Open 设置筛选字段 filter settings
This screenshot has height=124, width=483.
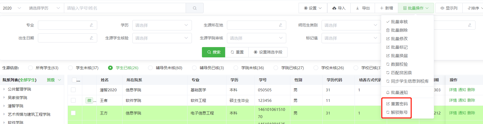268,52
